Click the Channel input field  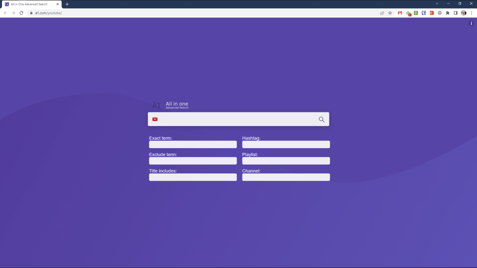coord(286,177)
